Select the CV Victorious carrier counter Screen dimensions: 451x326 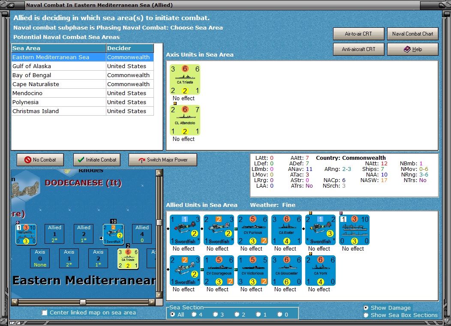(x=253, y=270)
